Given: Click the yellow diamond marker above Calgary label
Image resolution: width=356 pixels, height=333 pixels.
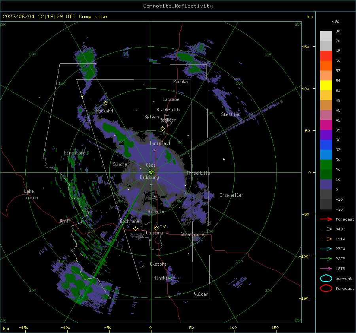Looking at the screenshot, I should 156,228.
